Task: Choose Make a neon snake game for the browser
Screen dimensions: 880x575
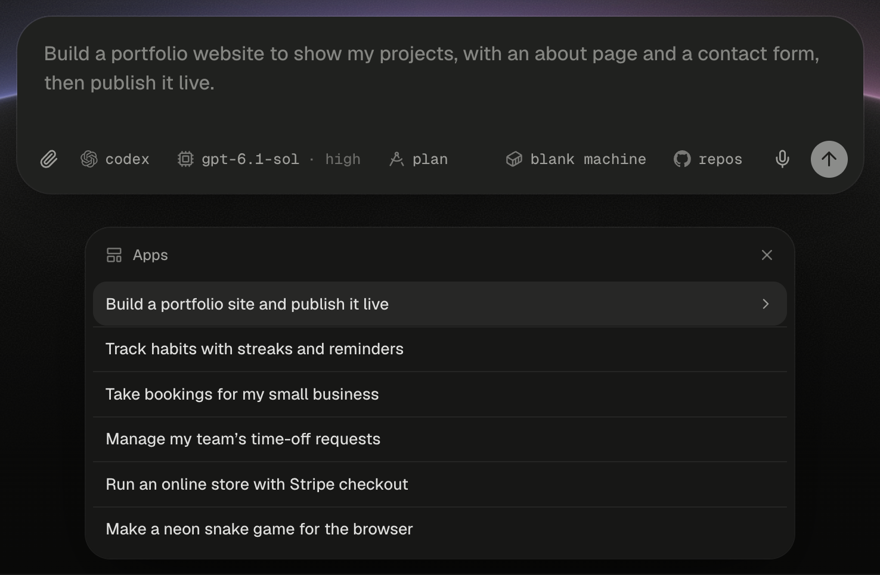Action: pyautogui.click(x=440, y=529)
